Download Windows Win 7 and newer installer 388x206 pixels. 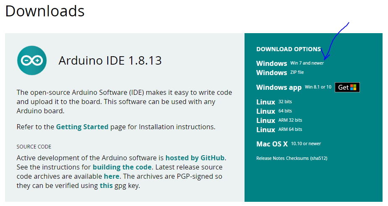(x=290, y=63)
